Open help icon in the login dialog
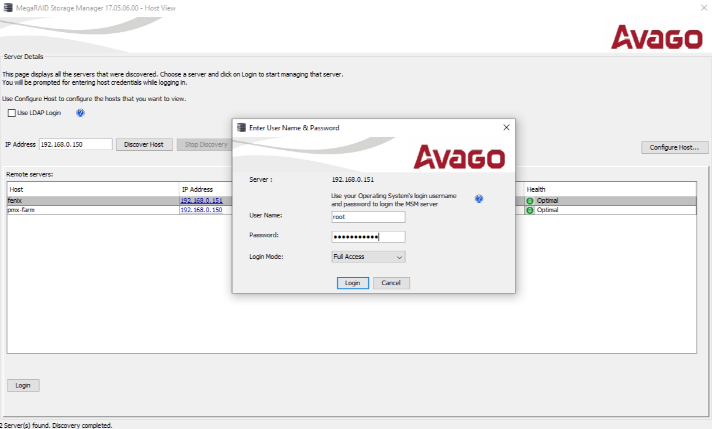The width and height of the screenshot is (712, 429). click(479, 199)
